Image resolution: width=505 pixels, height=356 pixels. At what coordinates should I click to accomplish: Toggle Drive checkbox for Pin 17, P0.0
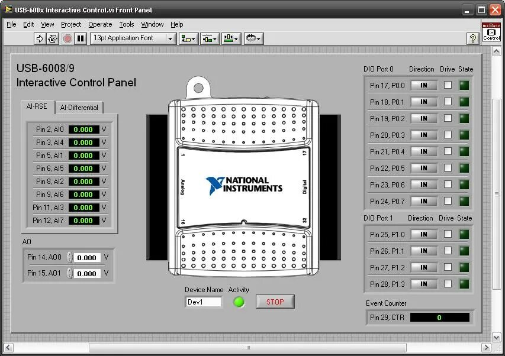[x=448, y=85]
